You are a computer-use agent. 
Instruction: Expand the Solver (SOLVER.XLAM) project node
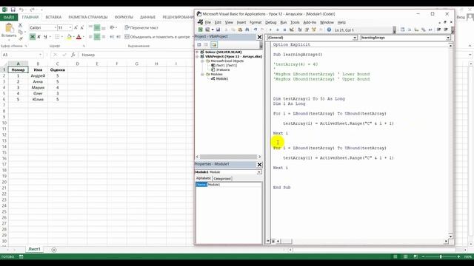coord(198,52)
